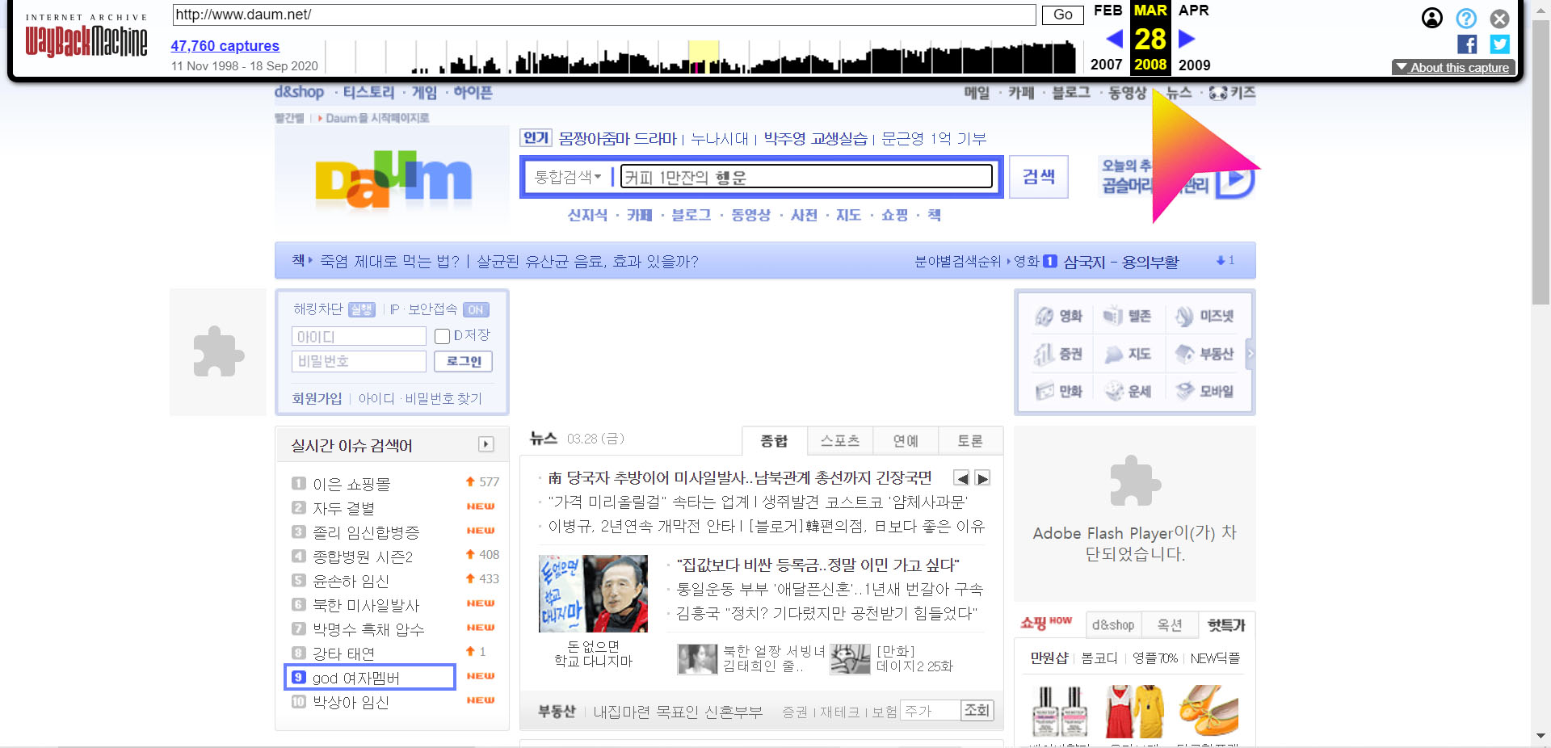
Task: Open the 이은 쇼핑몰 trending search
Action: pos(351,484)
